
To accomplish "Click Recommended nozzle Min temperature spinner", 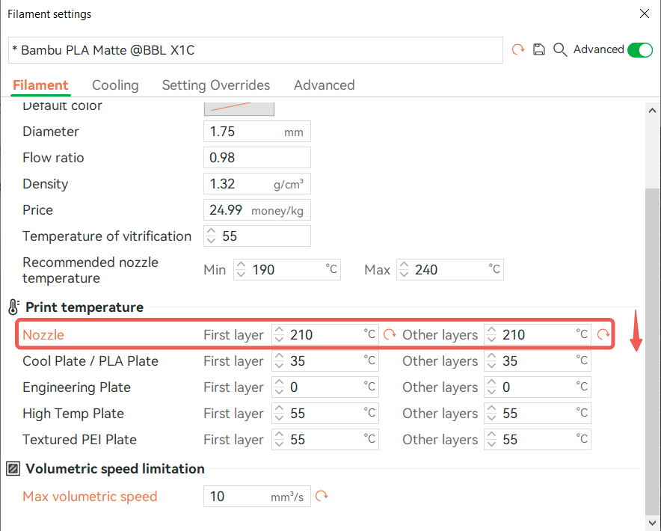I will click(241, 269).
